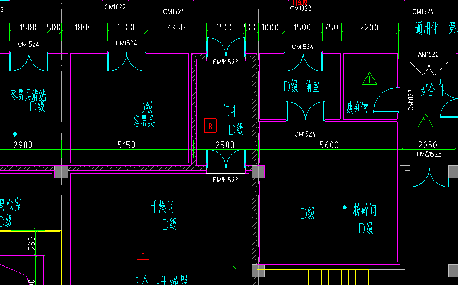The width and height of the screenshot is (458, 285).
Task: Select the 1800 dimension text
Action: [x=83, y=27]
